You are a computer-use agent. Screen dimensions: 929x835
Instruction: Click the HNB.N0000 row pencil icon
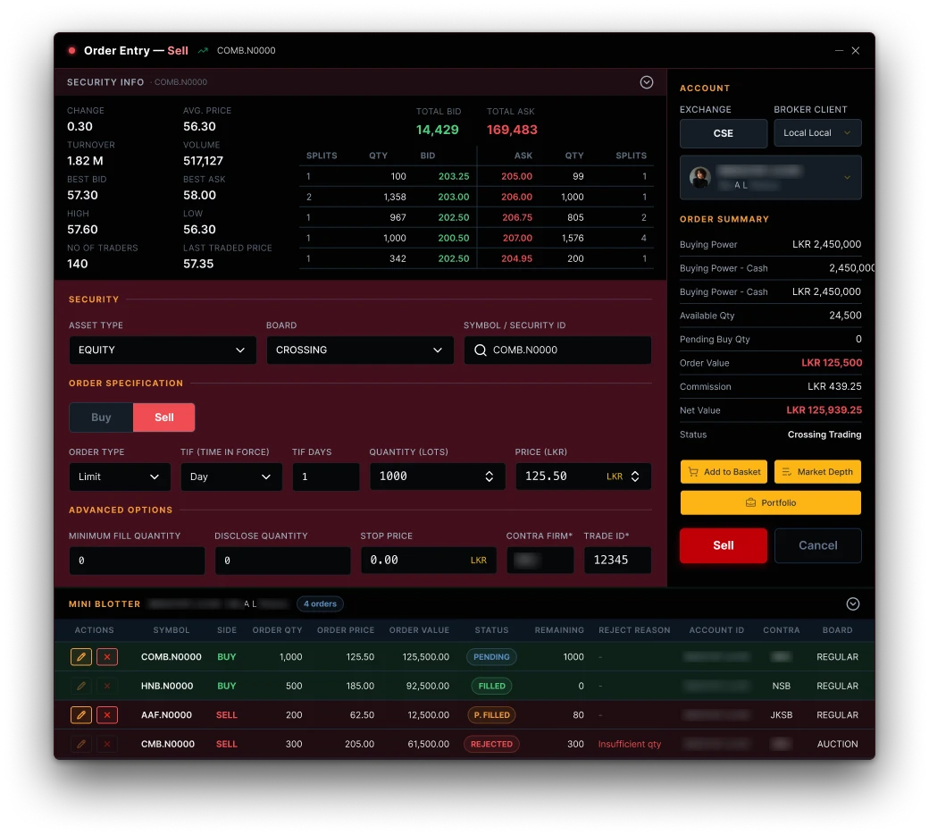tap(81, 686)
